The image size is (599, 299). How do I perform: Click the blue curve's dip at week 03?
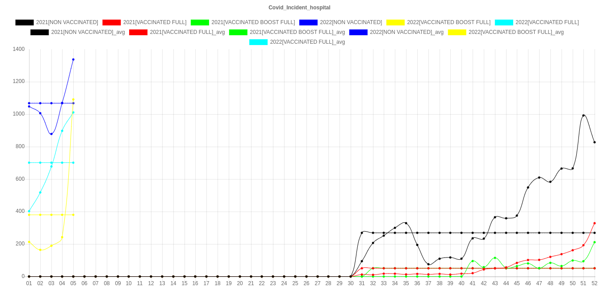click(x=51, y=134)
